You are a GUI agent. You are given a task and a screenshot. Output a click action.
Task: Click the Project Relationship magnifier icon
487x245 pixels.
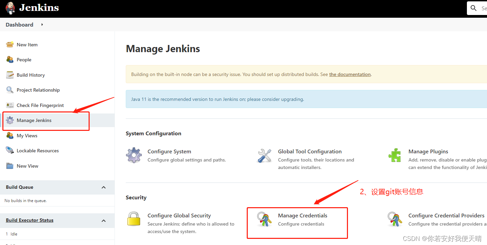click(10, 90)
